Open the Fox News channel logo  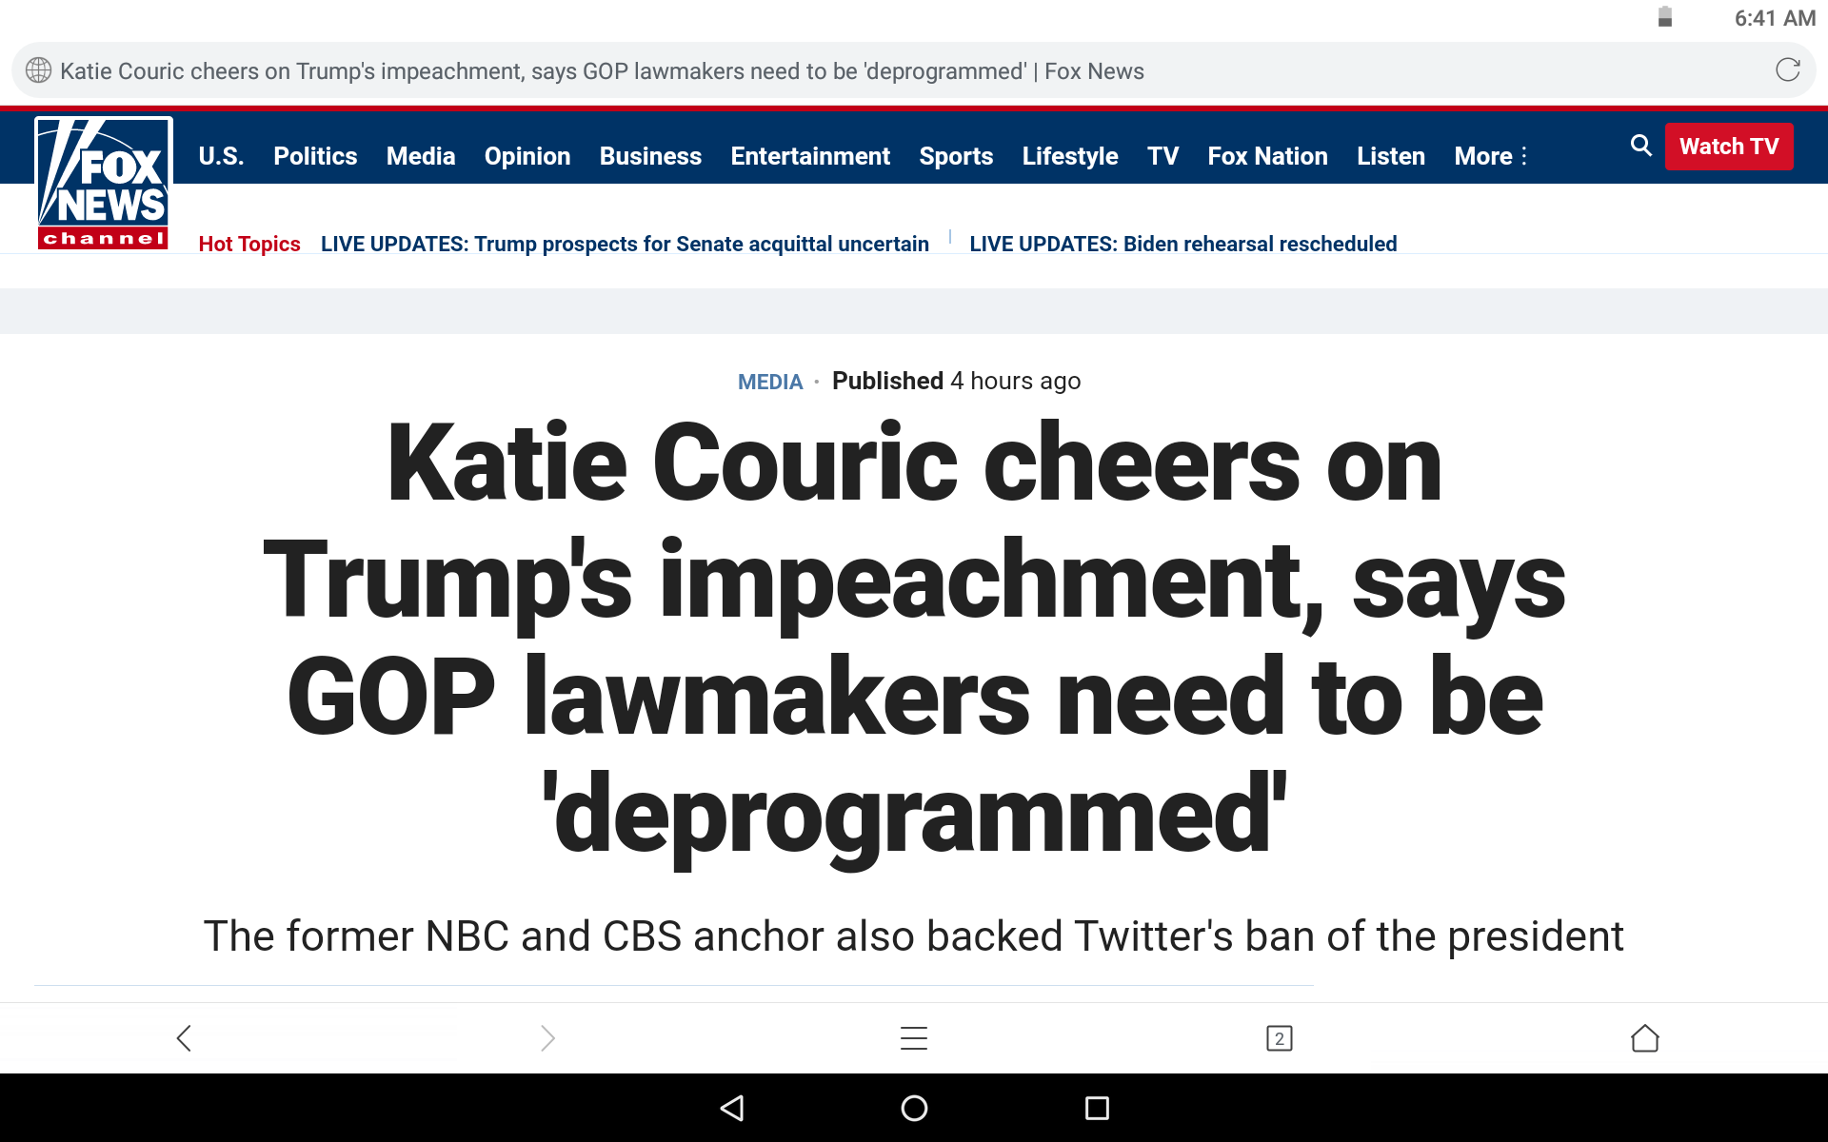pos(104,183)
